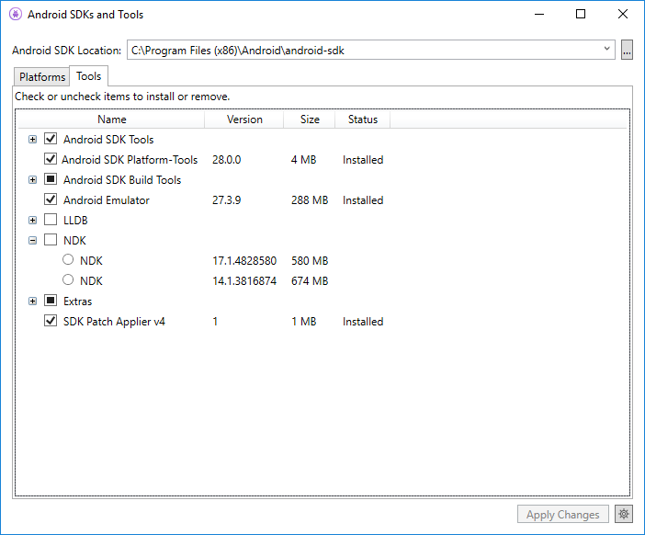Select NDK version 14.1.3816874 radio button
Viewport: 645px width, 535px height.
point(68,281)
